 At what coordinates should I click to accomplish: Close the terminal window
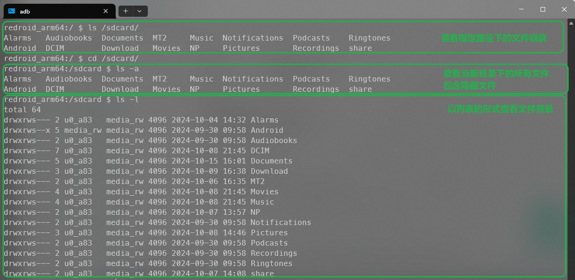point(564,9)
